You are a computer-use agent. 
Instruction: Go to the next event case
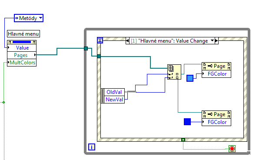216,41
